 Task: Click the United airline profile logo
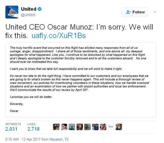pos(12,12)
